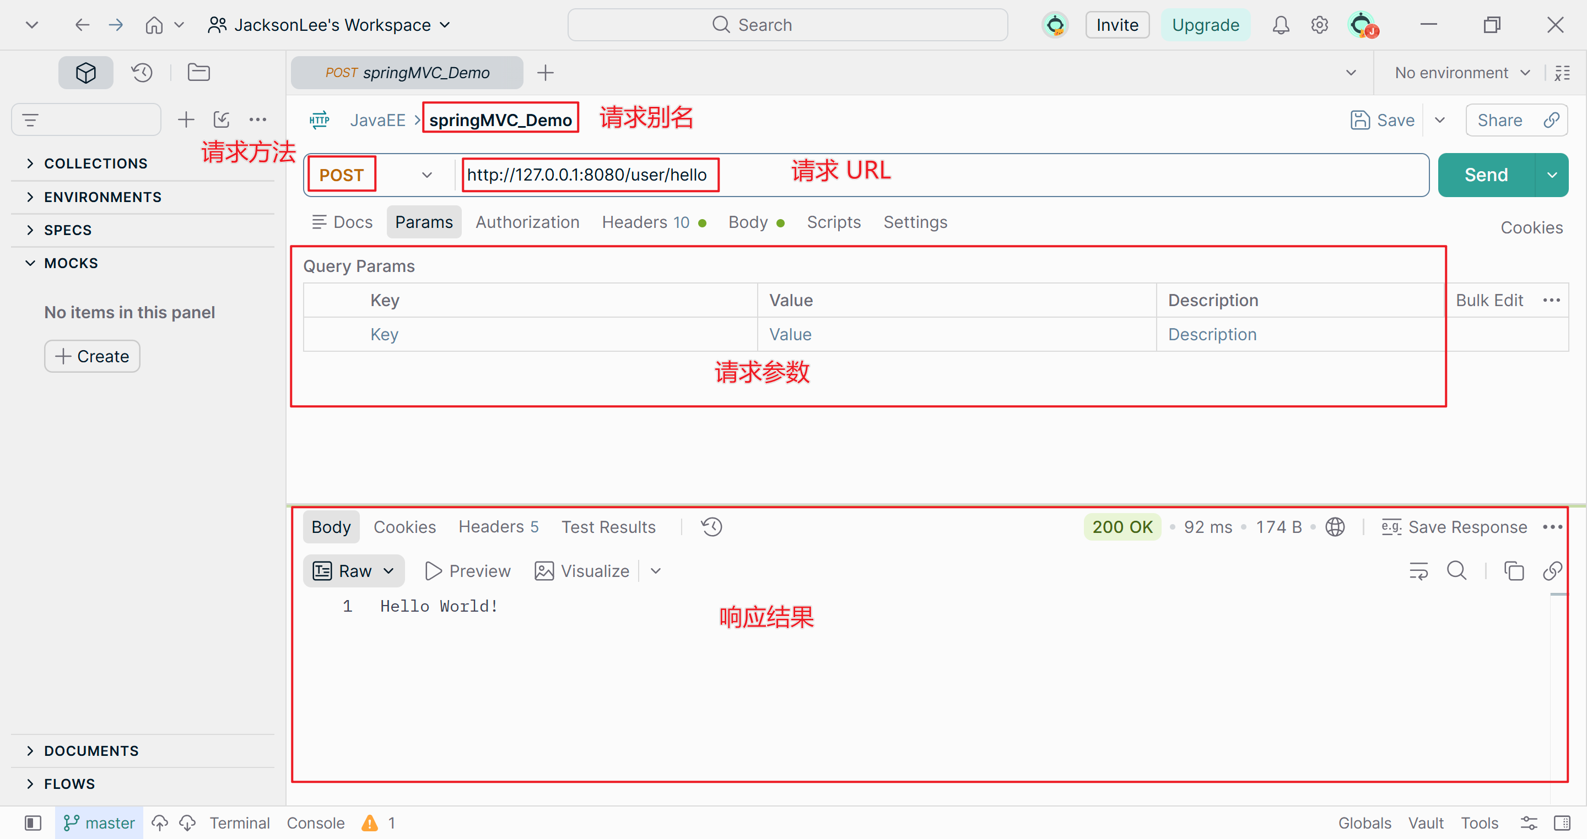
Task: Click the plus icon to create new item in sidebar
Action: point(186,119)
